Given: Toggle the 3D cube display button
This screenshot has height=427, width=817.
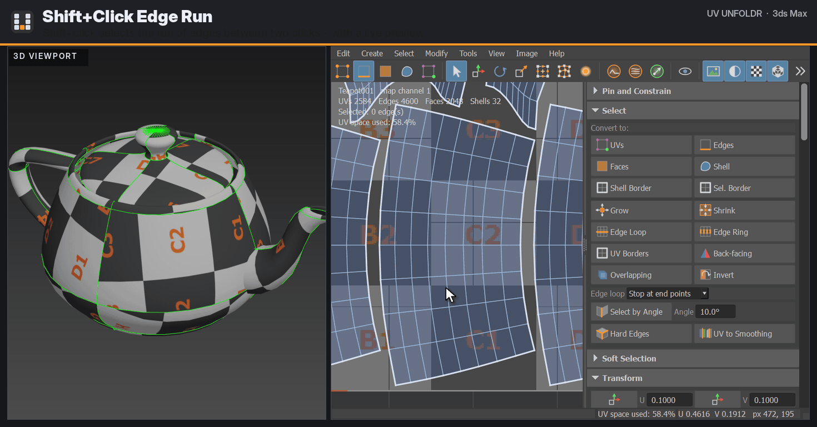Looking at the screenshot, I should click(x=778, y=71).
